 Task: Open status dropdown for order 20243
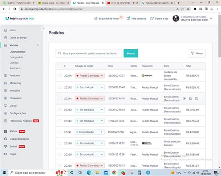point(90,110)
